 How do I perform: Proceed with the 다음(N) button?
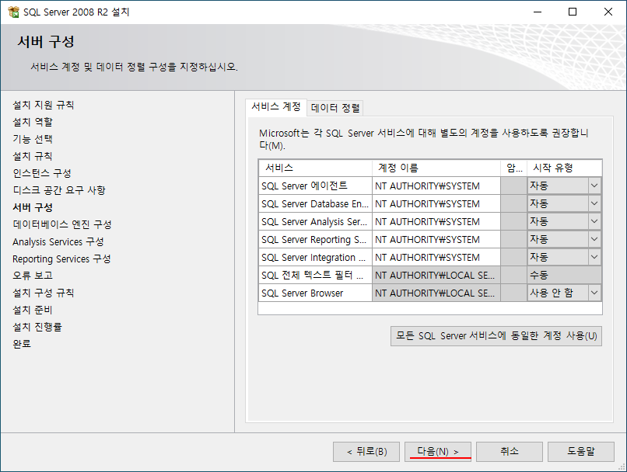pyautogui.click(x=438, y=452)
